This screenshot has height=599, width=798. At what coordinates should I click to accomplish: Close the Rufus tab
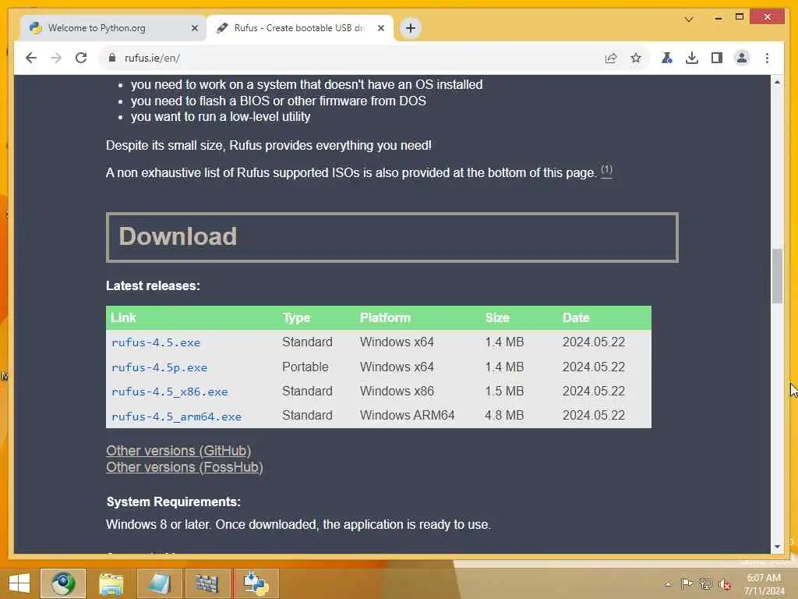click(x=380, y=28)
